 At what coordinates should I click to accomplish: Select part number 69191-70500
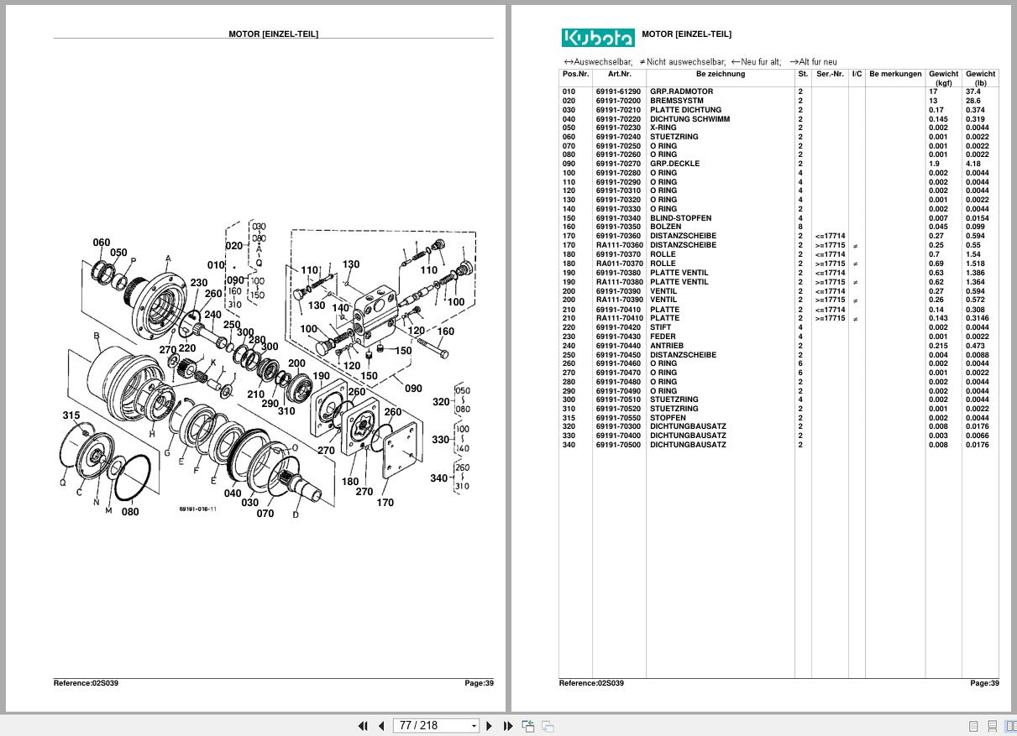tap(618, 445)
